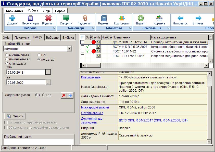Click green checkmark in ГОСТ 15.011-82 row
Screen dimensions: 215x152
(87, 51)
